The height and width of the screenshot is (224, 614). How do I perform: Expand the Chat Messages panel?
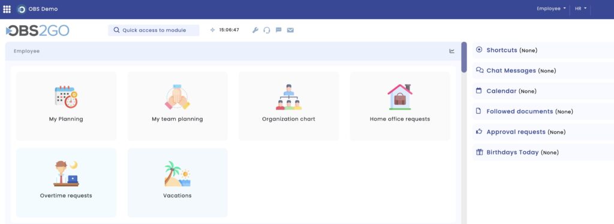543,70
